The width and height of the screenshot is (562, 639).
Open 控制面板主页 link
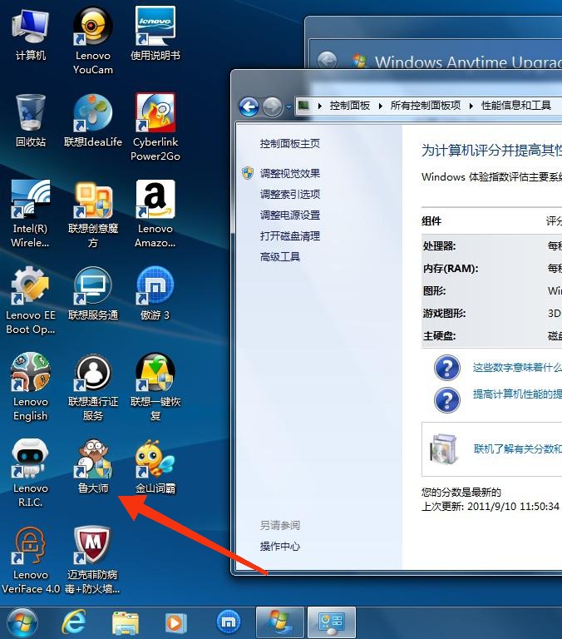pyautogui.click(x=290, y=143)
